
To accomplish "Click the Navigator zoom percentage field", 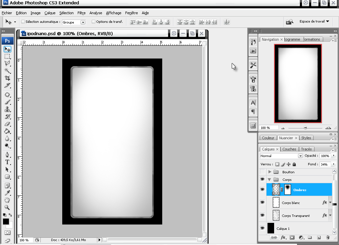I will tap(268, 128).
